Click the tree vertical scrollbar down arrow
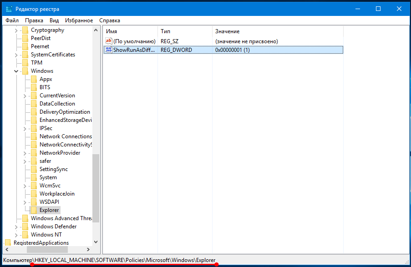 tap(96, 242)
